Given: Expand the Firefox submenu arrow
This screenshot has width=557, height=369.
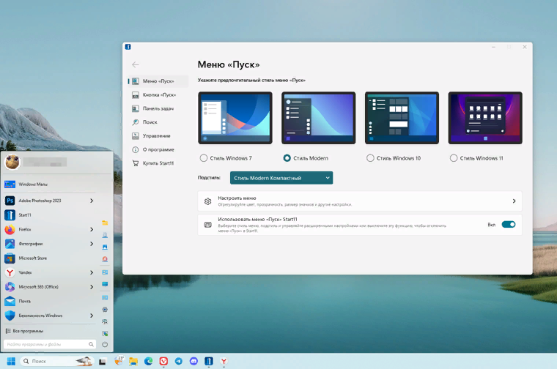Looking at the screenshot, I should (92, 230).
